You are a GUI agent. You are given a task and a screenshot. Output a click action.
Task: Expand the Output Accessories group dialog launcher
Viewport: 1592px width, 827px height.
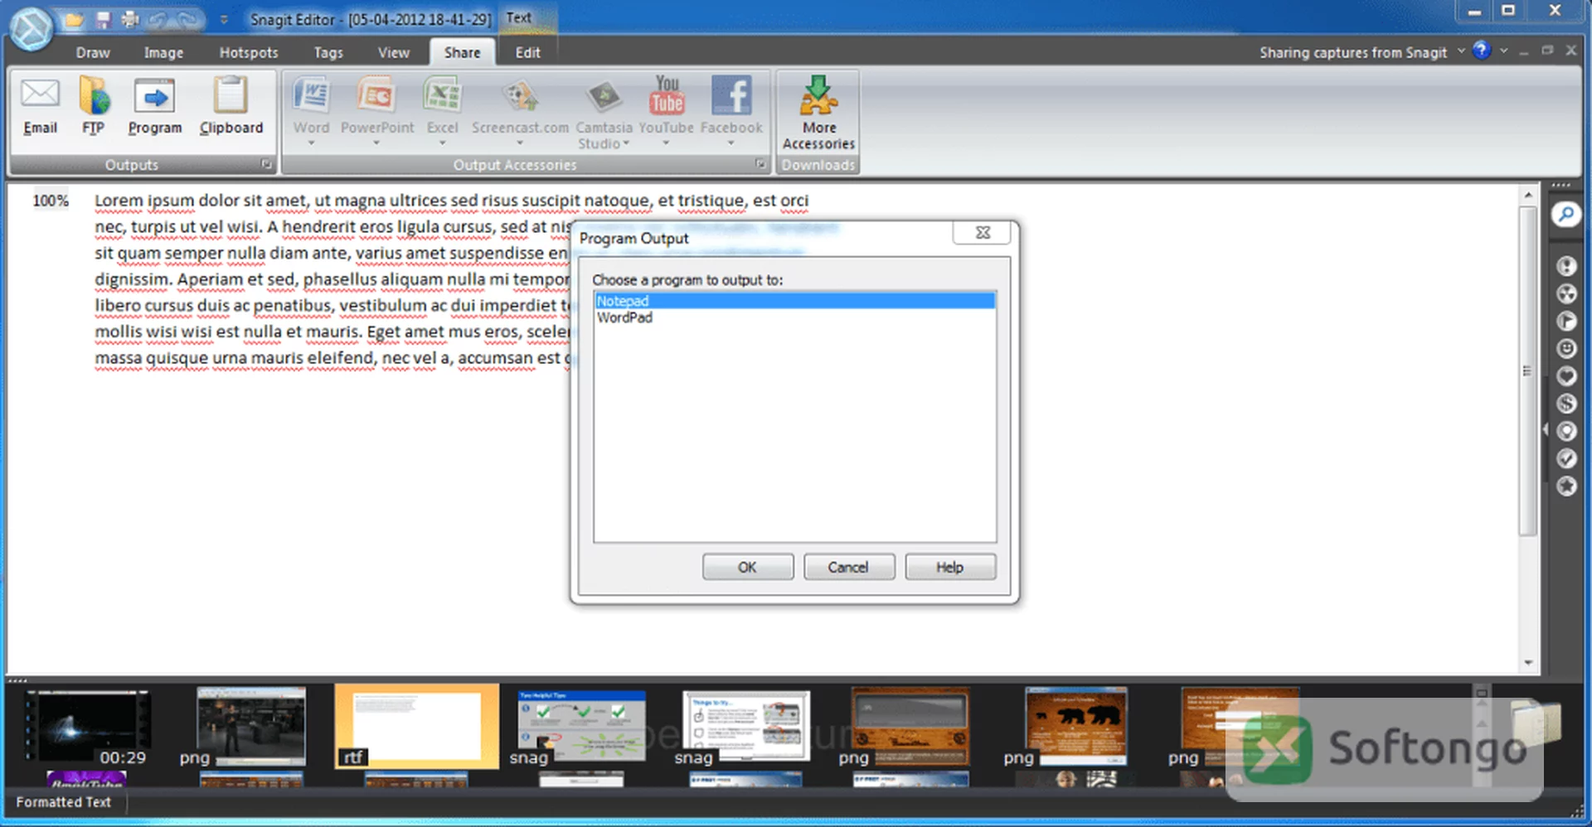760,164
